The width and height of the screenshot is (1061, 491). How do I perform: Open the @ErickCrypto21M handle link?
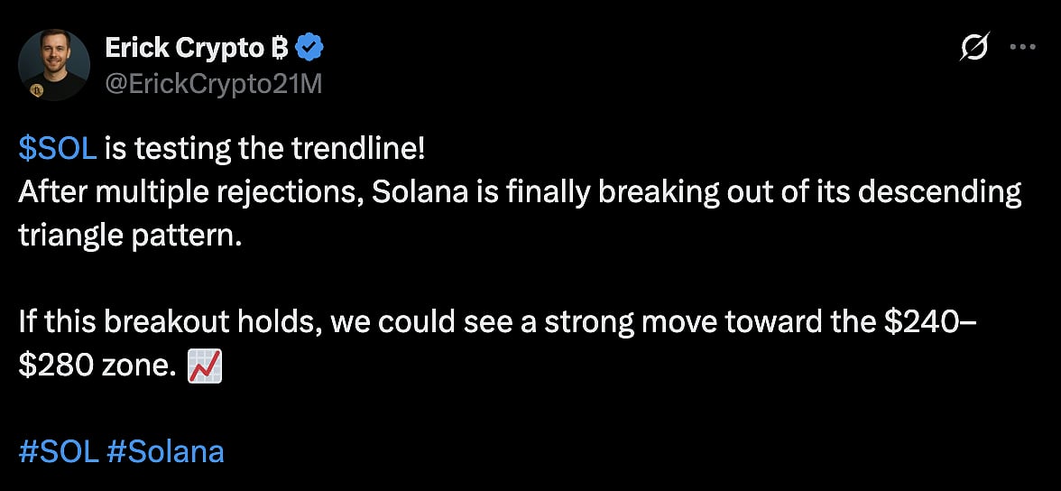(x=214, y=84)
